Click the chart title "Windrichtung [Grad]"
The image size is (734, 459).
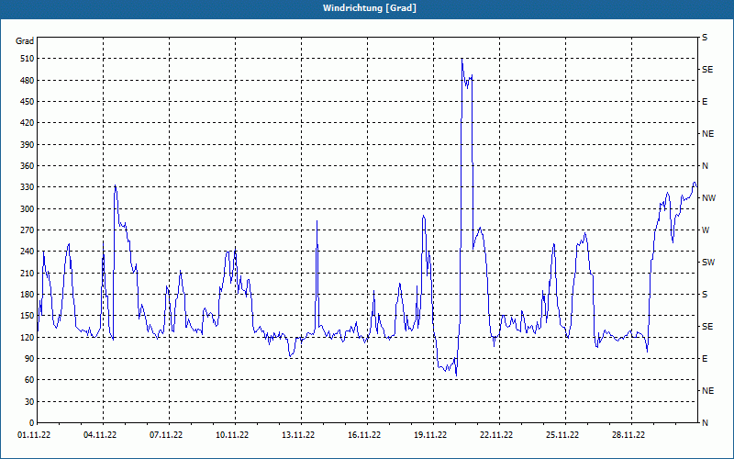(370, 8)
